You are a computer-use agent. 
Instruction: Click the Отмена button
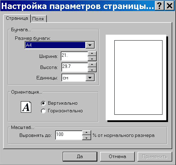pos(117,157)
